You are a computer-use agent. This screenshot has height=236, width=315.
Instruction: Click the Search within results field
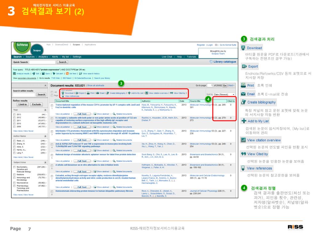(x=24, y=95)
